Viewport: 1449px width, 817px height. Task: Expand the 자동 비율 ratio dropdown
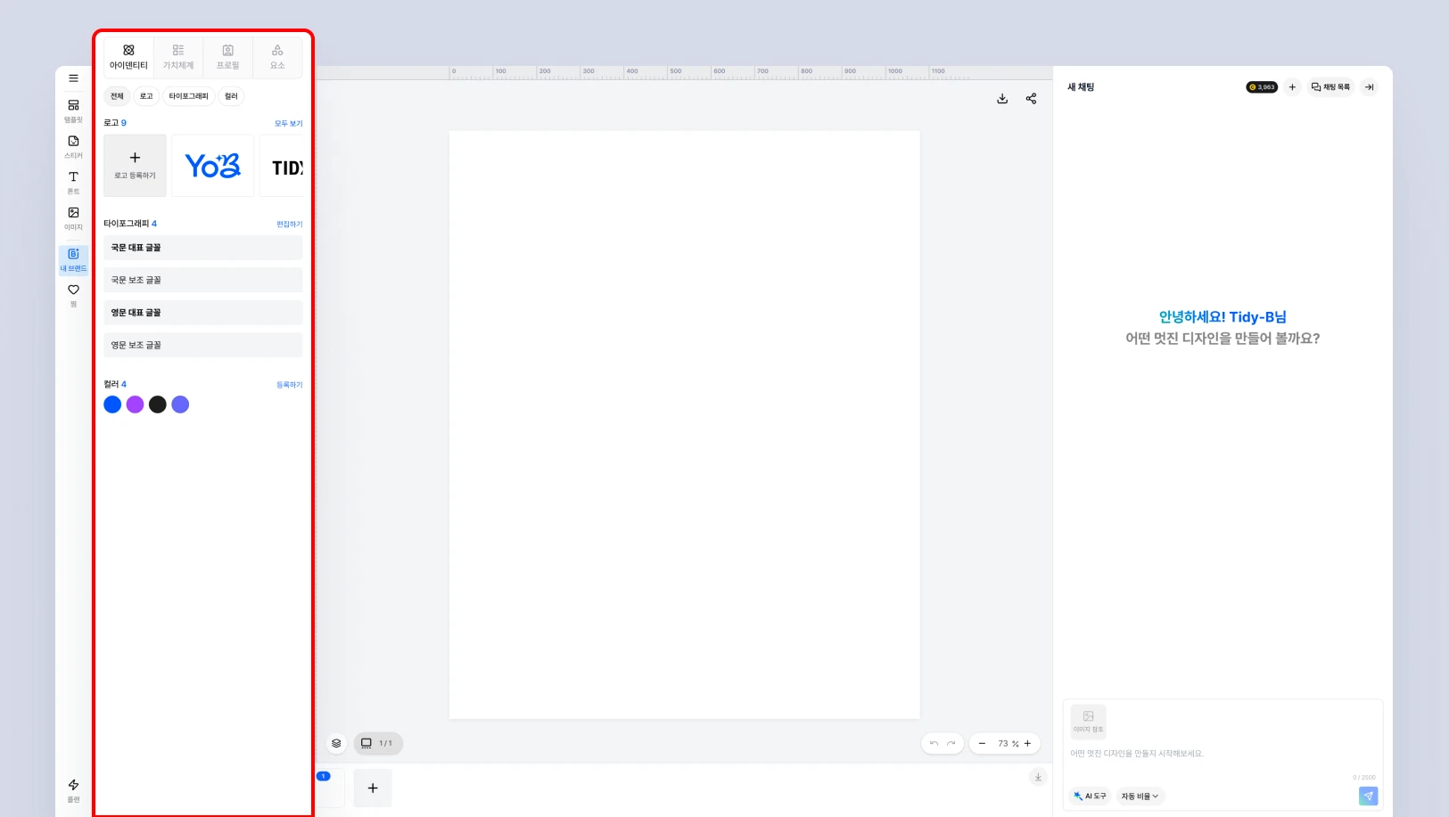click(x=1140, y=797)
